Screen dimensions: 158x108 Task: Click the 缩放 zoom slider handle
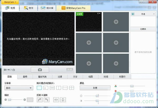(9, 100)
